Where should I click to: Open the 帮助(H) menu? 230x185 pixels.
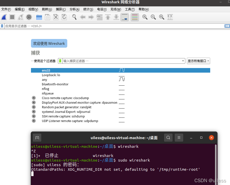point(144,9)
